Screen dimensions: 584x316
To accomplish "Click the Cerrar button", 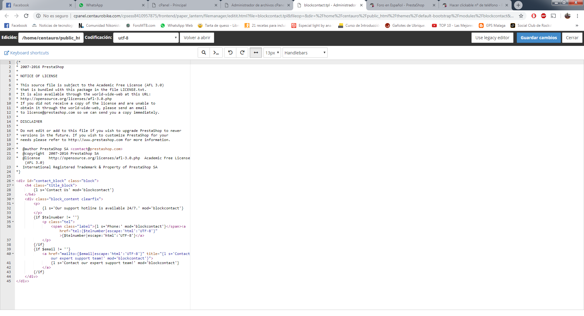I will point(572,38).
